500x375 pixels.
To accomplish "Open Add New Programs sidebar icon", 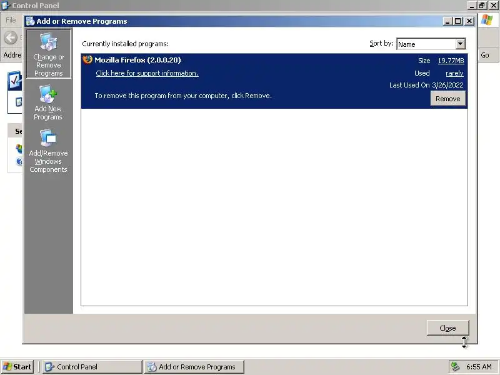I will click(48, 102).
